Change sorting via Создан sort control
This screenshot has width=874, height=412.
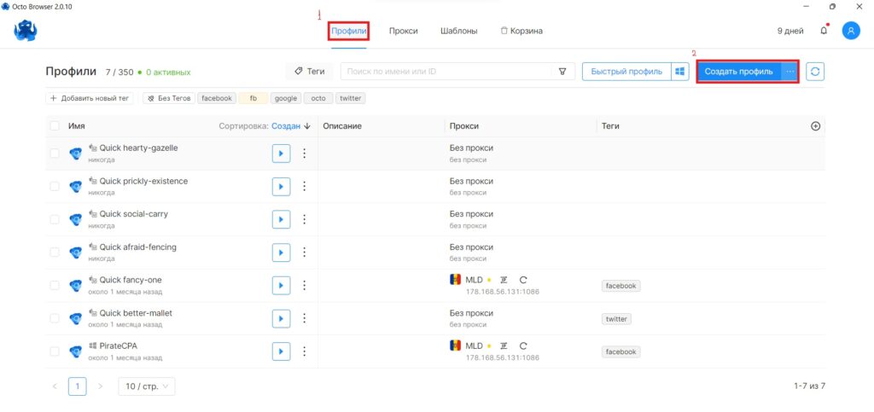291,126
